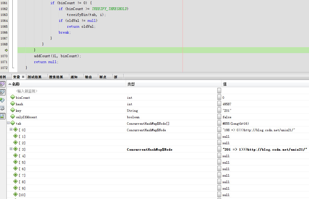Click the addCount(1L, binCount) code line
The height and width of the screenshot is (199, 309).
(57, 56)
